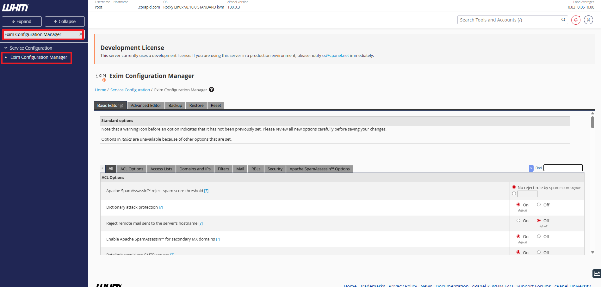
Task: Open the user account menu icon
Action: pos(588,20)
